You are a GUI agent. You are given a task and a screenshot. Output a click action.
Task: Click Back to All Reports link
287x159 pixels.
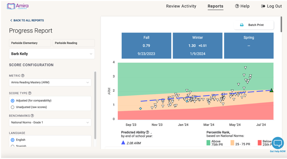[x=27, y=20]
